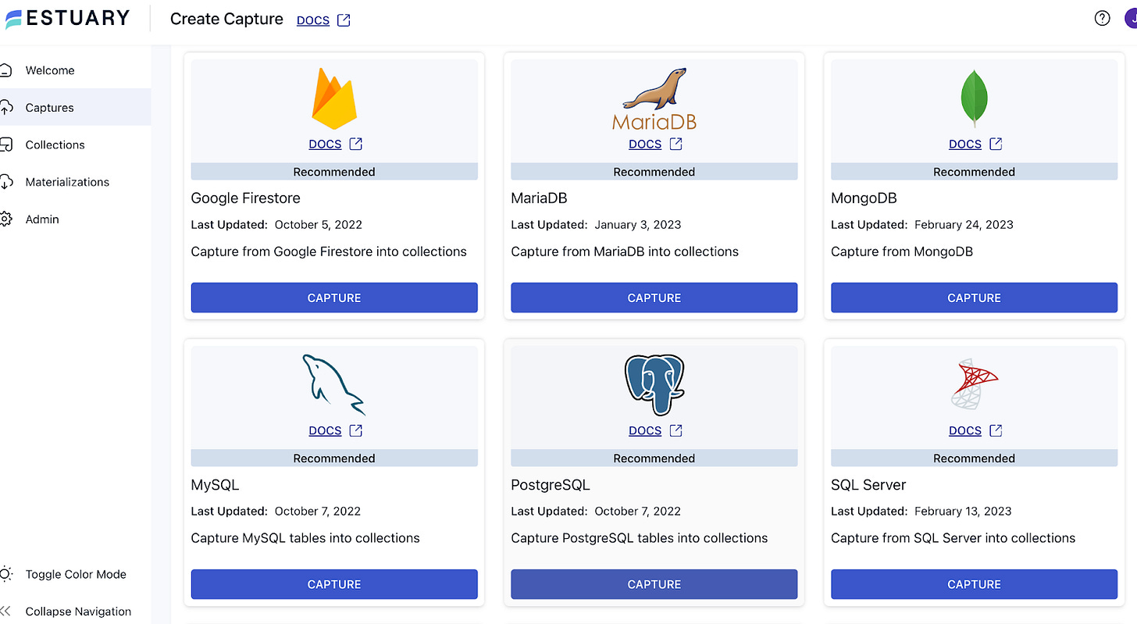Click 'Capture from MongoDB' description

click(x=902, y=251)
